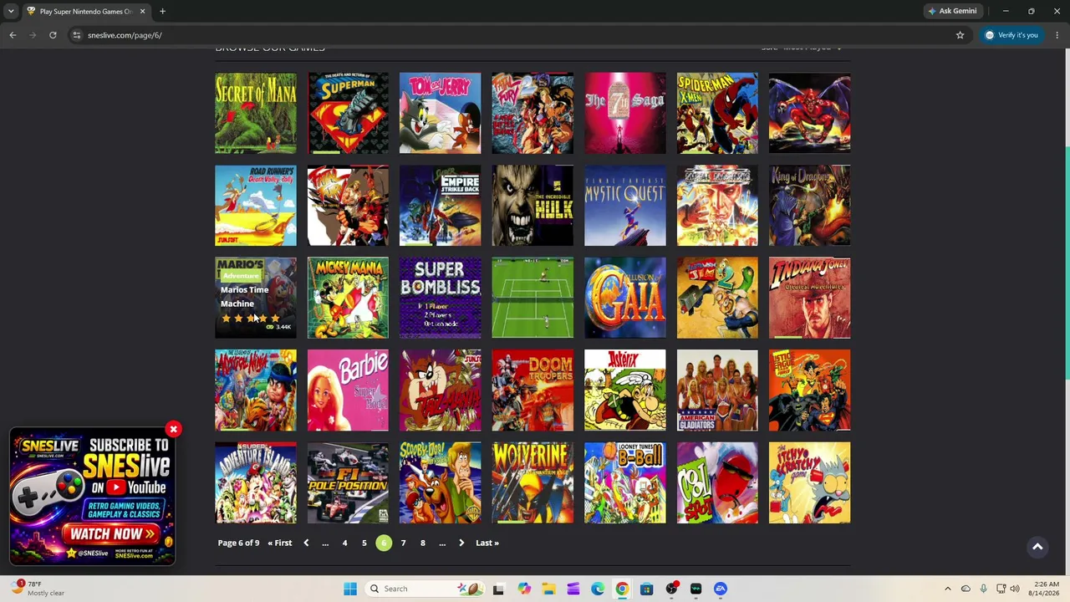This screenshot has height=602, width=1070.
Task: Open Indiana Jones' Greatest Adventures
Action: [810, 298]
